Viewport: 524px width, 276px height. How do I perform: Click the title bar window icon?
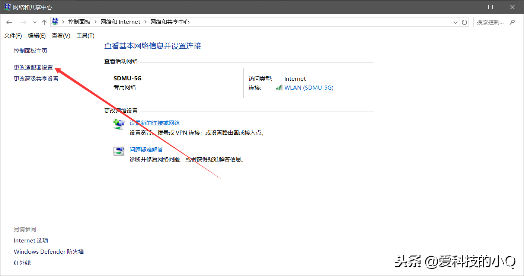tap(7, 7)
